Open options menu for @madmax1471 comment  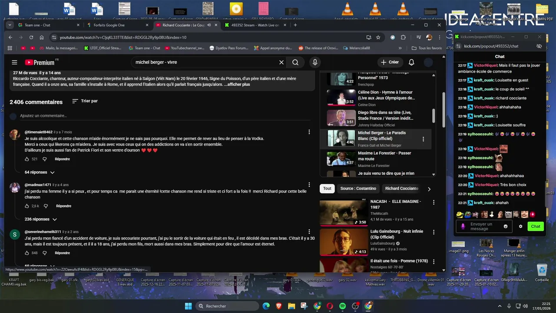click(309, 185)
